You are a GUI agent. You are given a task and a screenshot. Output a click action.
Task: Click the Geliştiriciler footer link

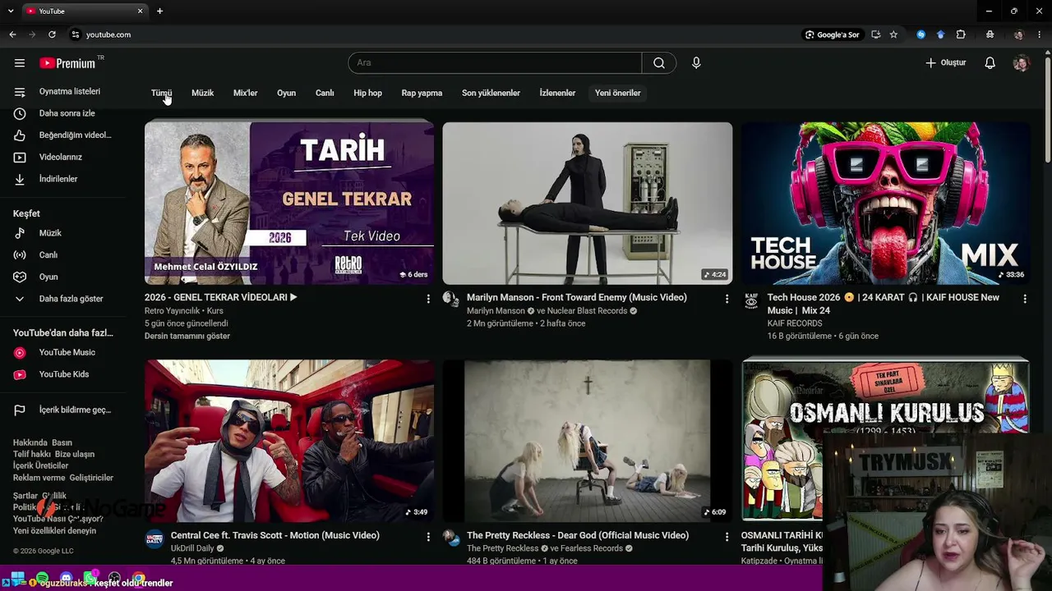(x=92, y=478)
